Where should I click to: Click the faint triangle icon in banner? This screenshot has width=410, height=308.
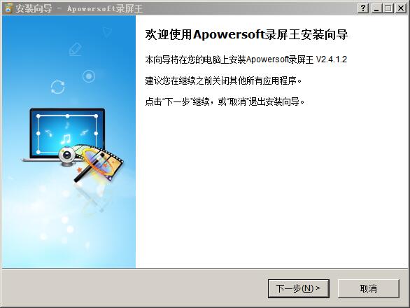coord(107,32)
